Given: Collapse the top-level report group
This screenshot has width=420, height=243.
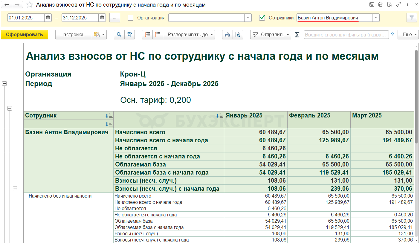Looking at the screenshot, I should tap(4, 84).
